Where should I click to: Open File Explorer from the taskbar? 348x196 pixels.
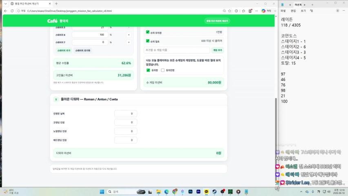pos(158,192)
